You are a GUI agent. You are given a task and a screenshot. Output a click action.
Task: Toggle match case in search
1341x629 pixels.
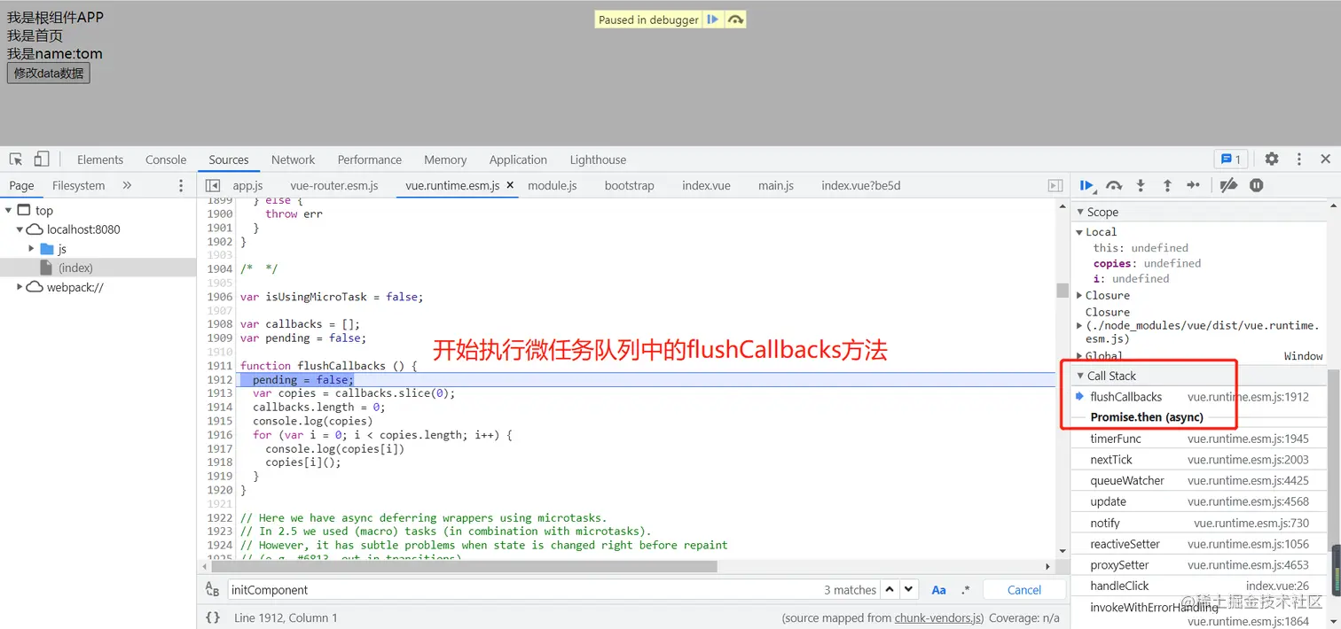[938, 590]
